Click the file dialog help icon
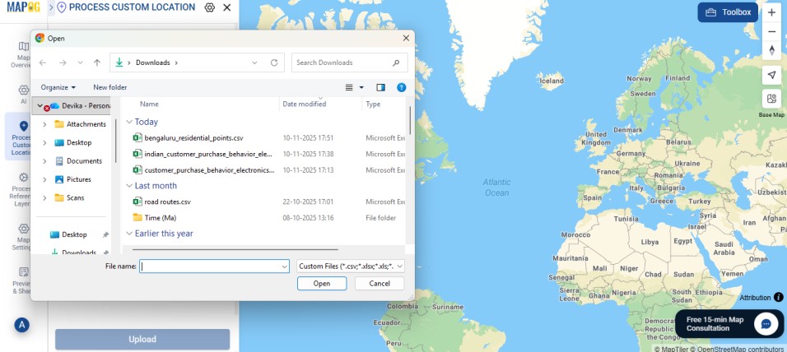 401,87
